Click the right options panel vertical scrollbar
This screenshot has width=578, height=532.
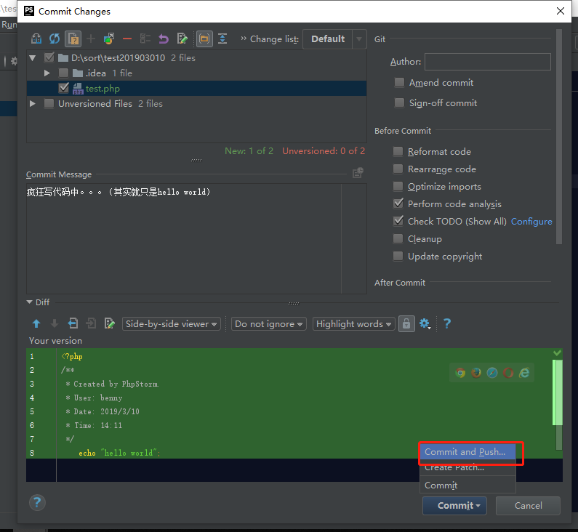[559, 137]
